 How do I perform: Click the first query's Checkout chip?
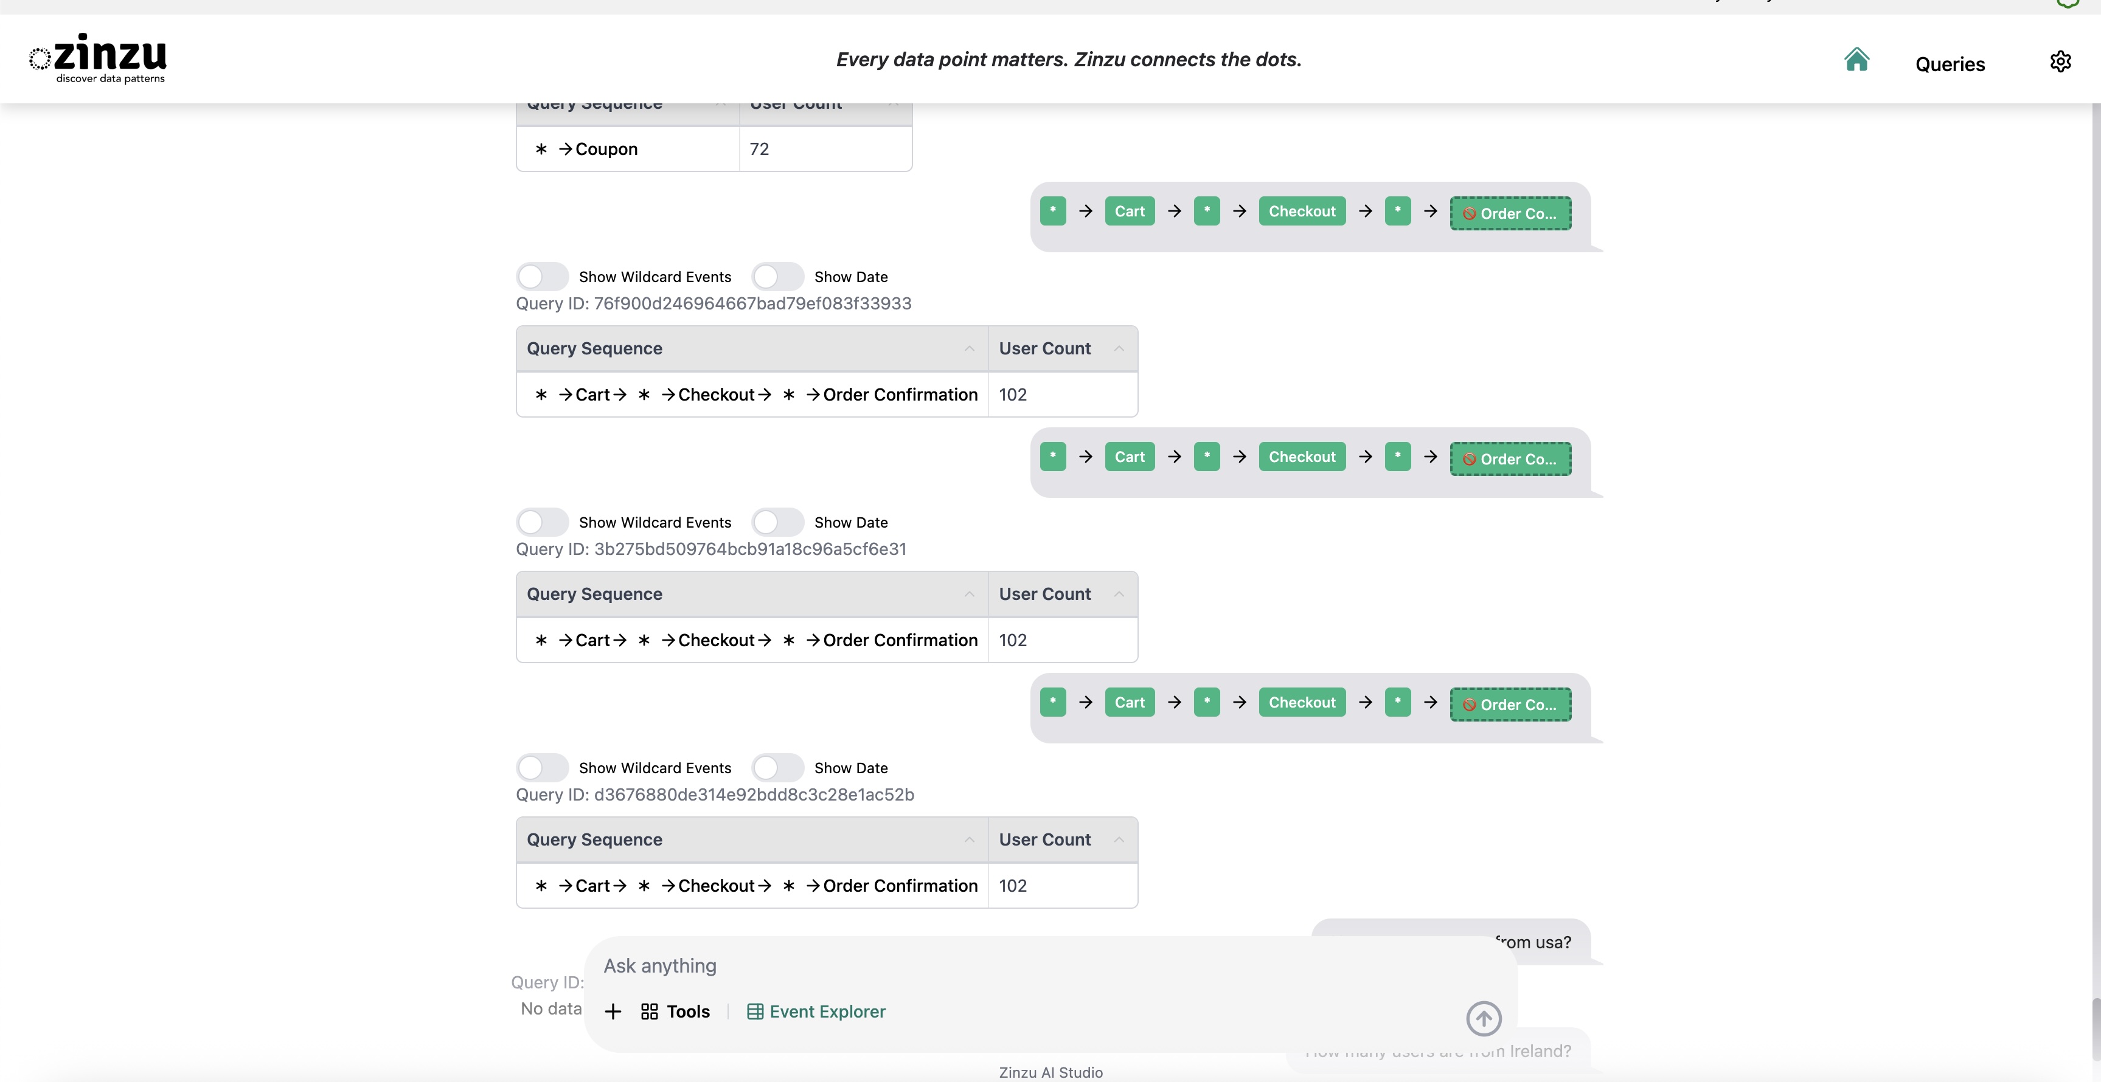(1301, 211)
